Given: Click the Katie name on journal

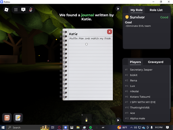Looking at the screenshot, I should [73, 34].
